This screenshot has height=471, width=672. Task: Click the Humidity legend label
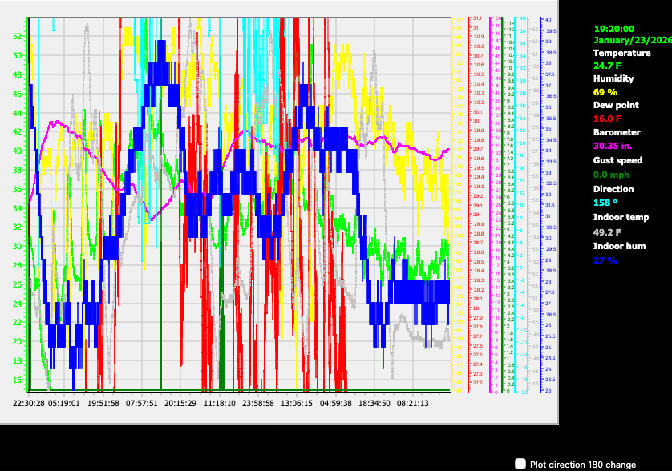pos(613,78)
